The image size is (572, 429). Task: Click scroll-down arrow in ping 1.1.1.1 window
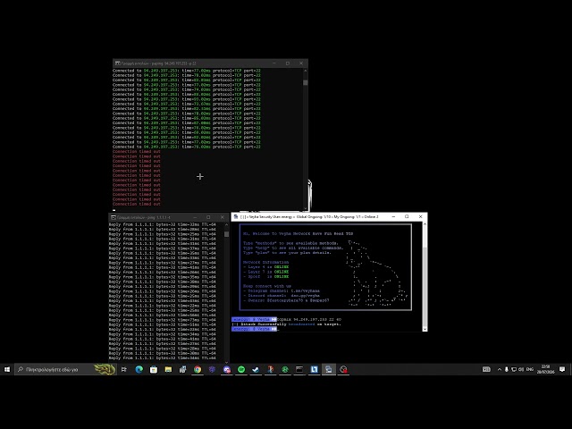pos(226,361)
